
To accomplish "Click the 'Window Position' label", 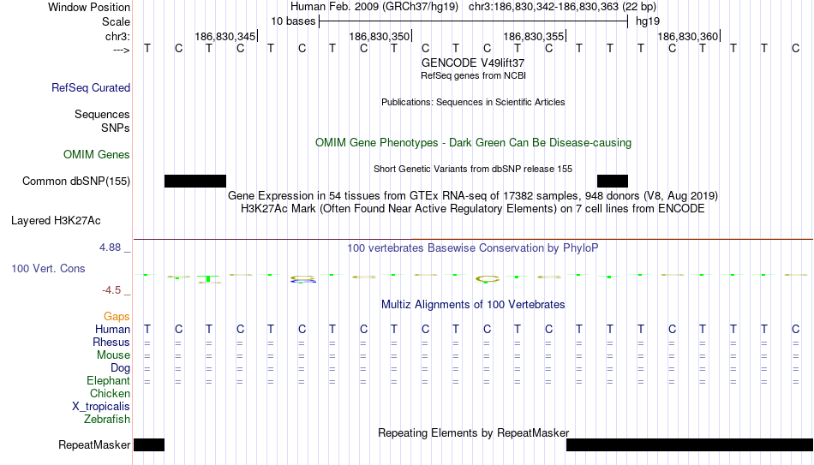I will coord(89,7).
